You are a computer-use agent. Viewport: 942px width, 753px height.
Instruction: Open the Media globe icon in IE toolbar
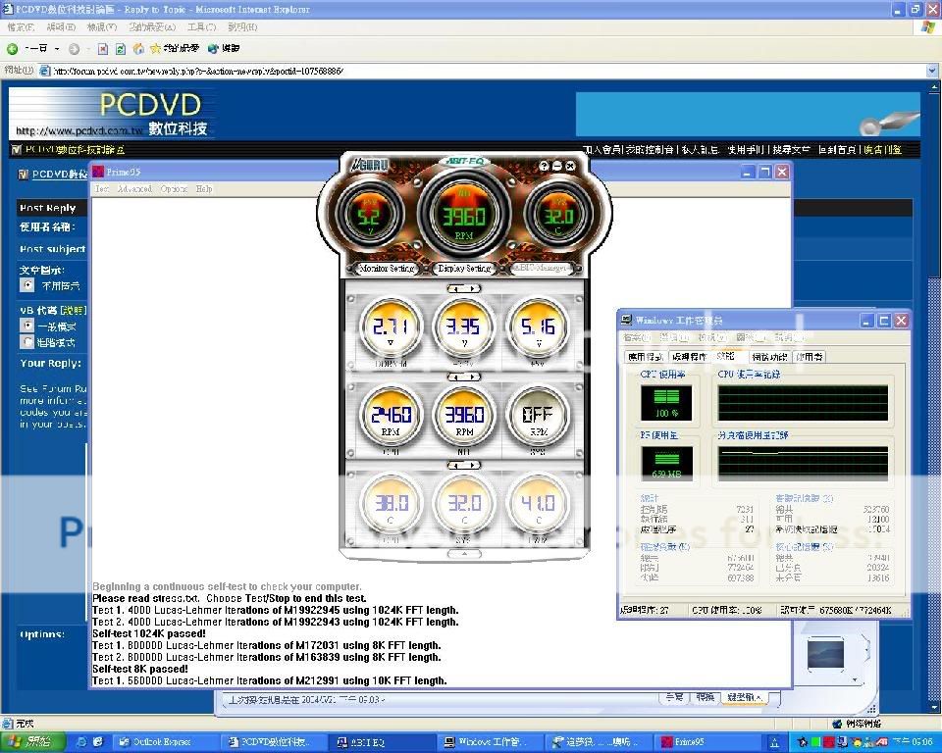coord(213,49)
